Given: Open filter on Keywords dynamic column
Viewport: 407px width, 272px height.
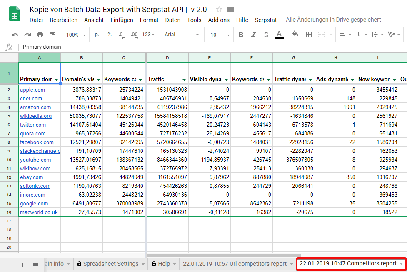Looking at the screenshot, I should pyautogui.click(x=268, y=80).
